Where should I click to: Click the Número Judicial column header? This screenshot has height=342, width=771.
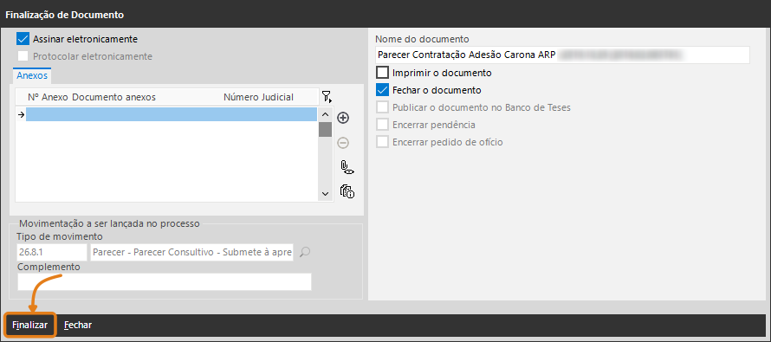[x=259, y=97]
